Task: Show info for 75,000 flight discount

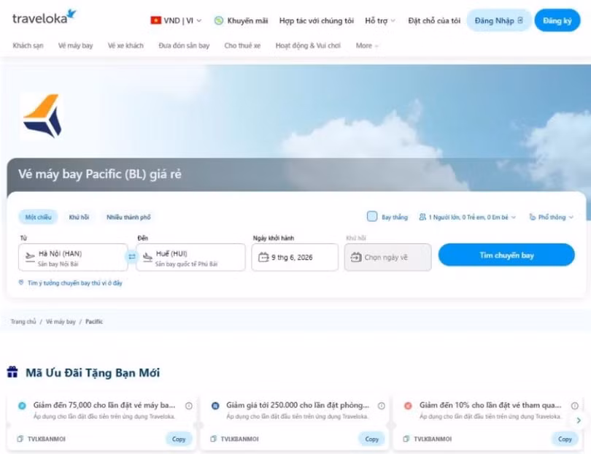Action: (188, 406)
